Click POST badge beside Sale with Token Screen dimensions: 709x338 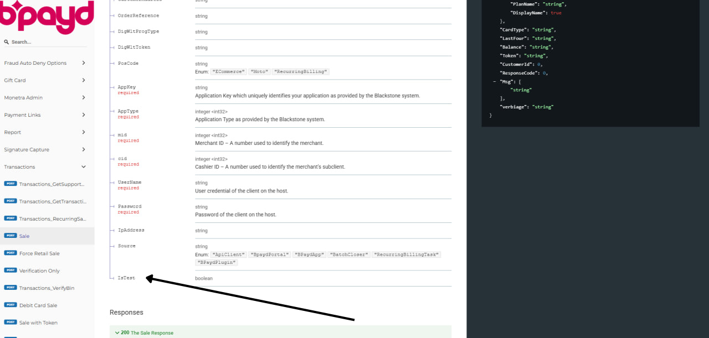(x=11, y=322)
